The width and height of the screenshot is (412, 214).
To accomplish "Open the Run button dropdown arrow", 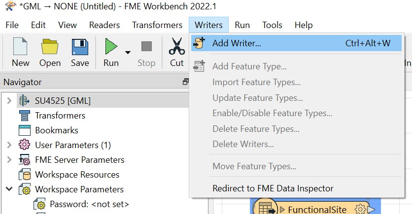I will point(128,53).
